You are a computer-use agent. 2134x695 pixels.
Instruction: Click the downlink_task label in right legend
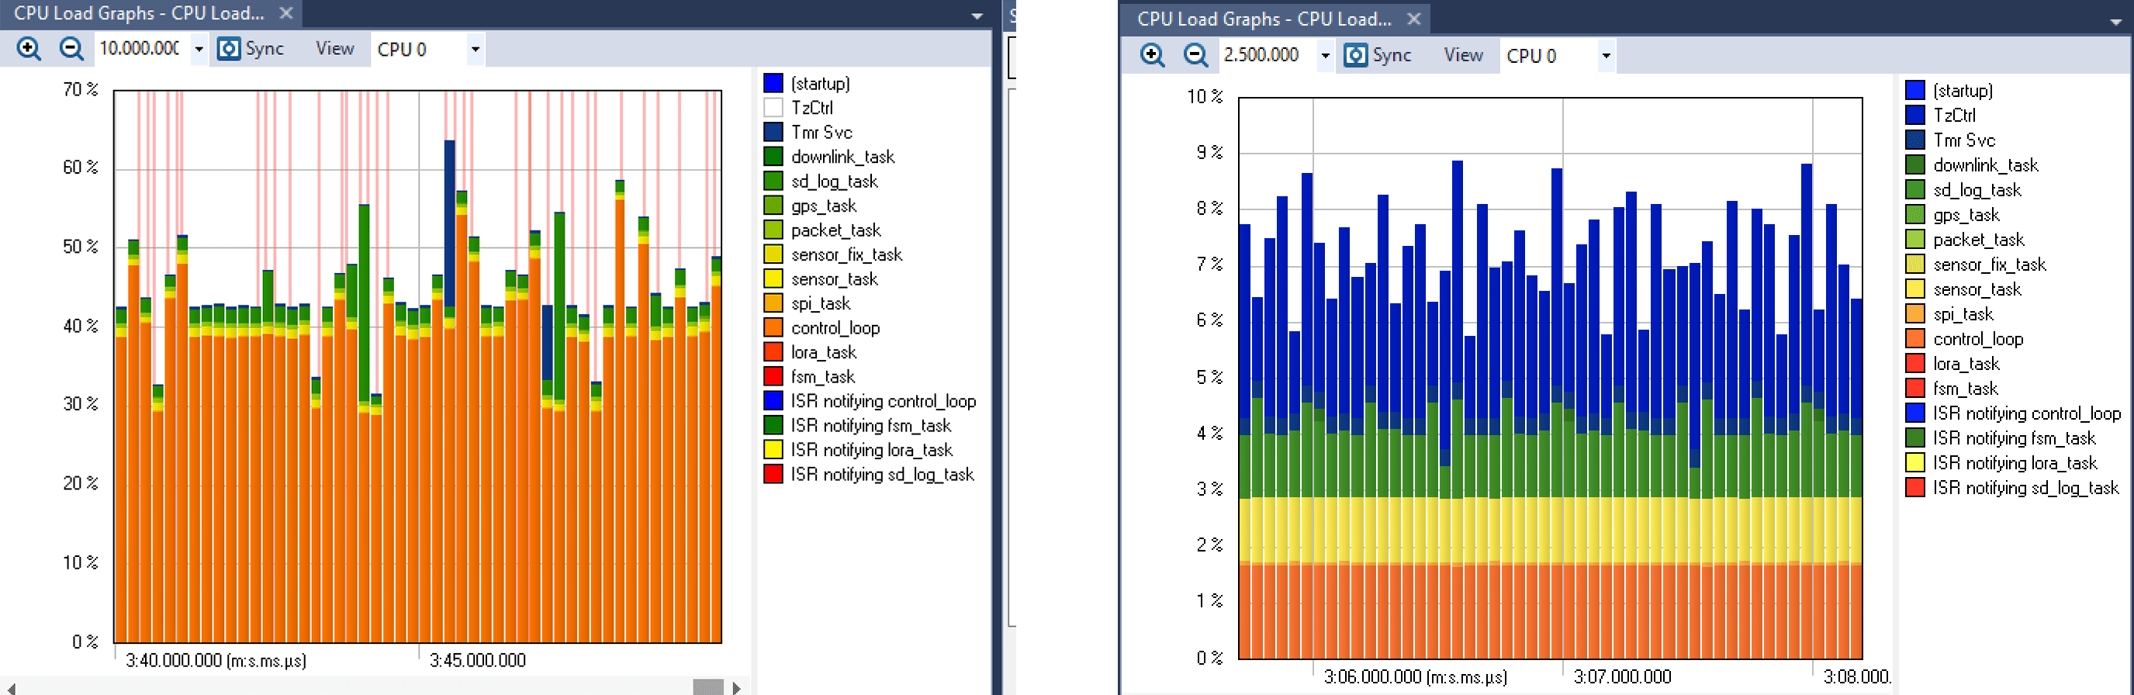click(x=1986, y=165)
